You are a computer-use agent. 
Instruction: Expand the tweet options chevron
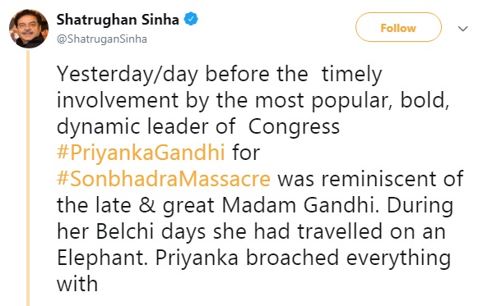pos(463,29)
